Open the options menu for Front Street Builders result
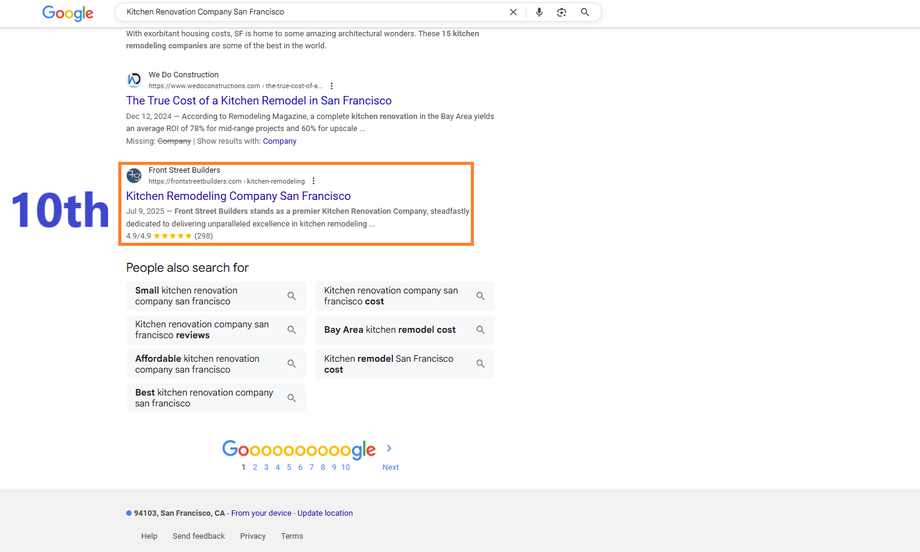 click(313, 181)
